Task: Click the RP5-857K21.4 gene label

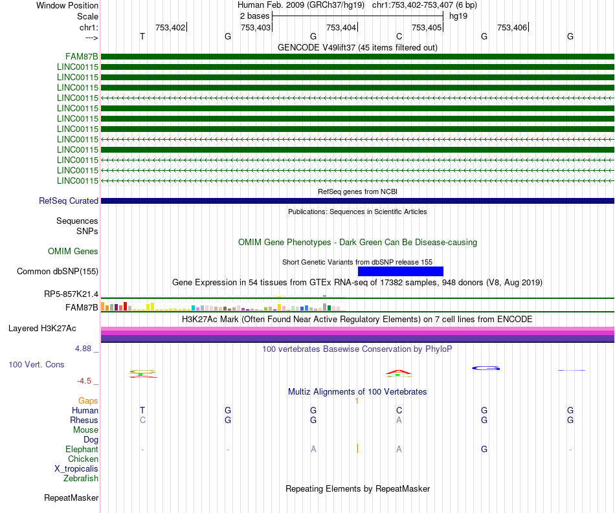Action: [x=71, y=294]
